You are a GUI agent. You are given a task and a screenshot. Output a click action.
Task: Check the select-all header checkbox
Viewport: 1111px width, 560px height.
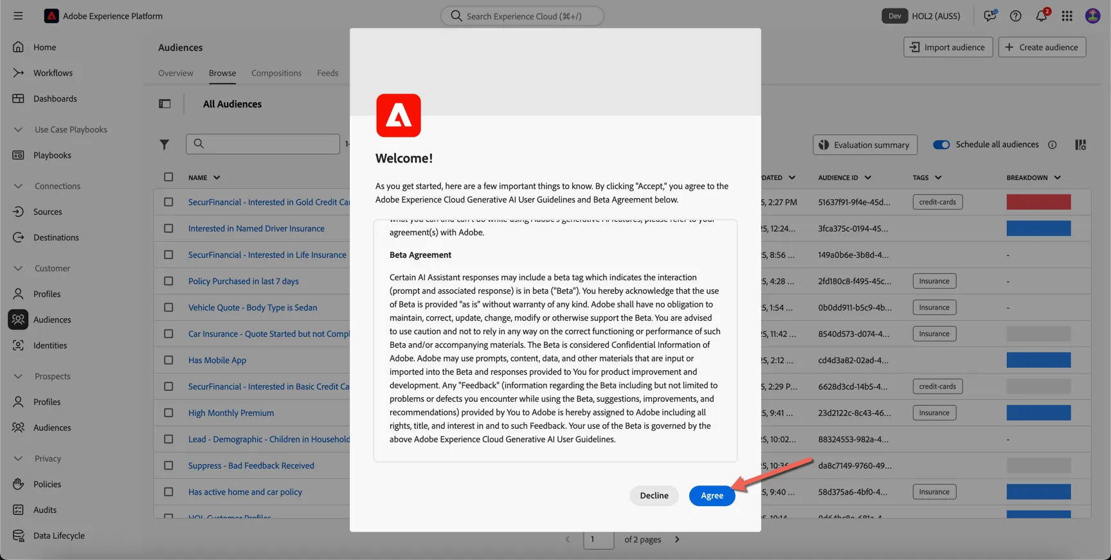click(168, 177)
